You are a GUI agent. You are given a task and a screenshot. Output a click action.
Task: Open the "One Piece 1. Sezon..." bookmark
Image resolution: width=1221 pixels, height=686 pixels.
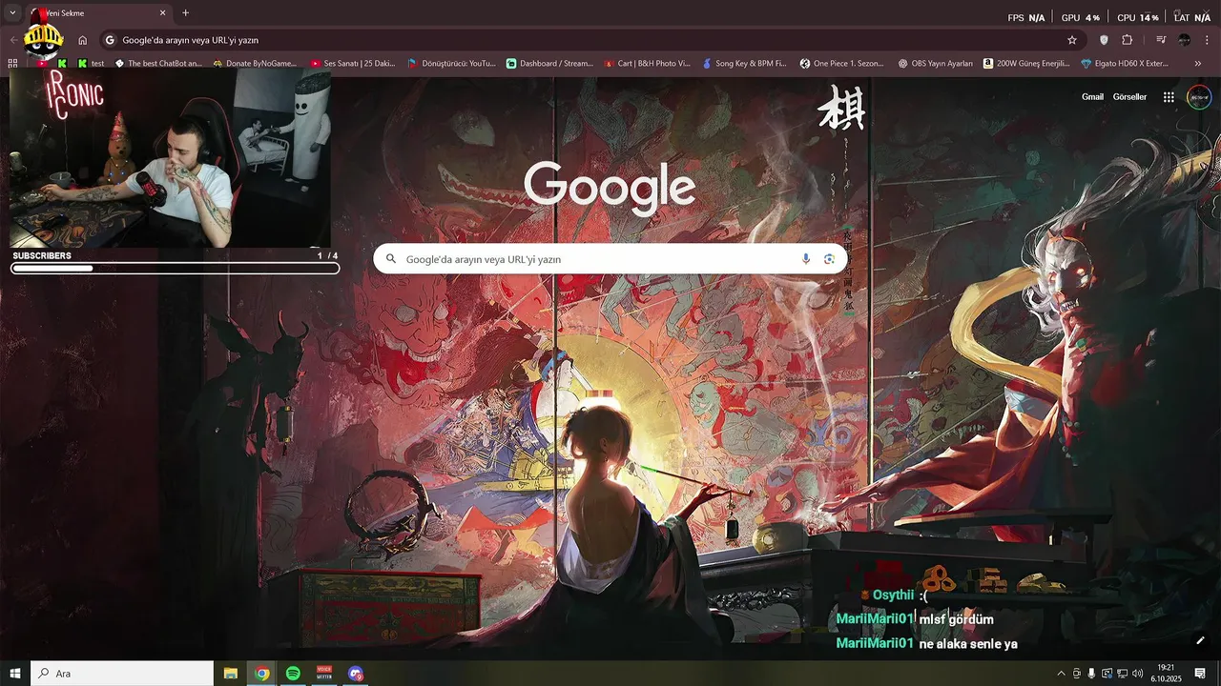click(842, 64)
